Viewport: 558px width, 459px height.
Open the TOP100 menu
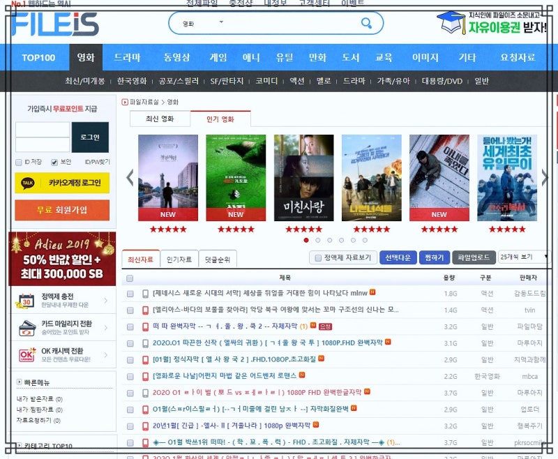point(38,57)
